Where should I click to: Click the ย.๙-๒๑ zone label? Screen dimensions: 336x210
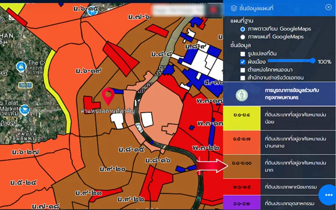(89, 193)
